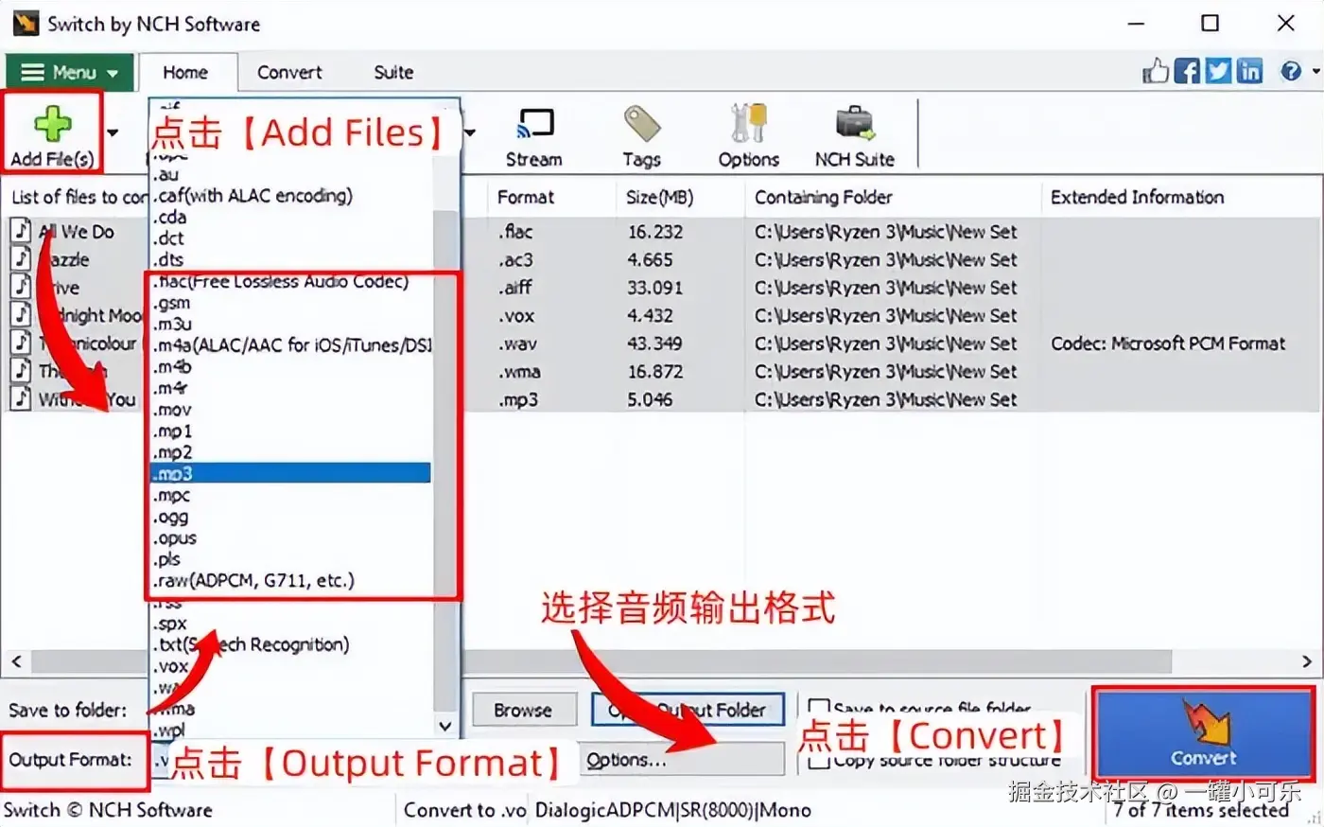Screen dimensions: 1324x827
Task: Click the Twitter share icon
Action: point(1219,71)
